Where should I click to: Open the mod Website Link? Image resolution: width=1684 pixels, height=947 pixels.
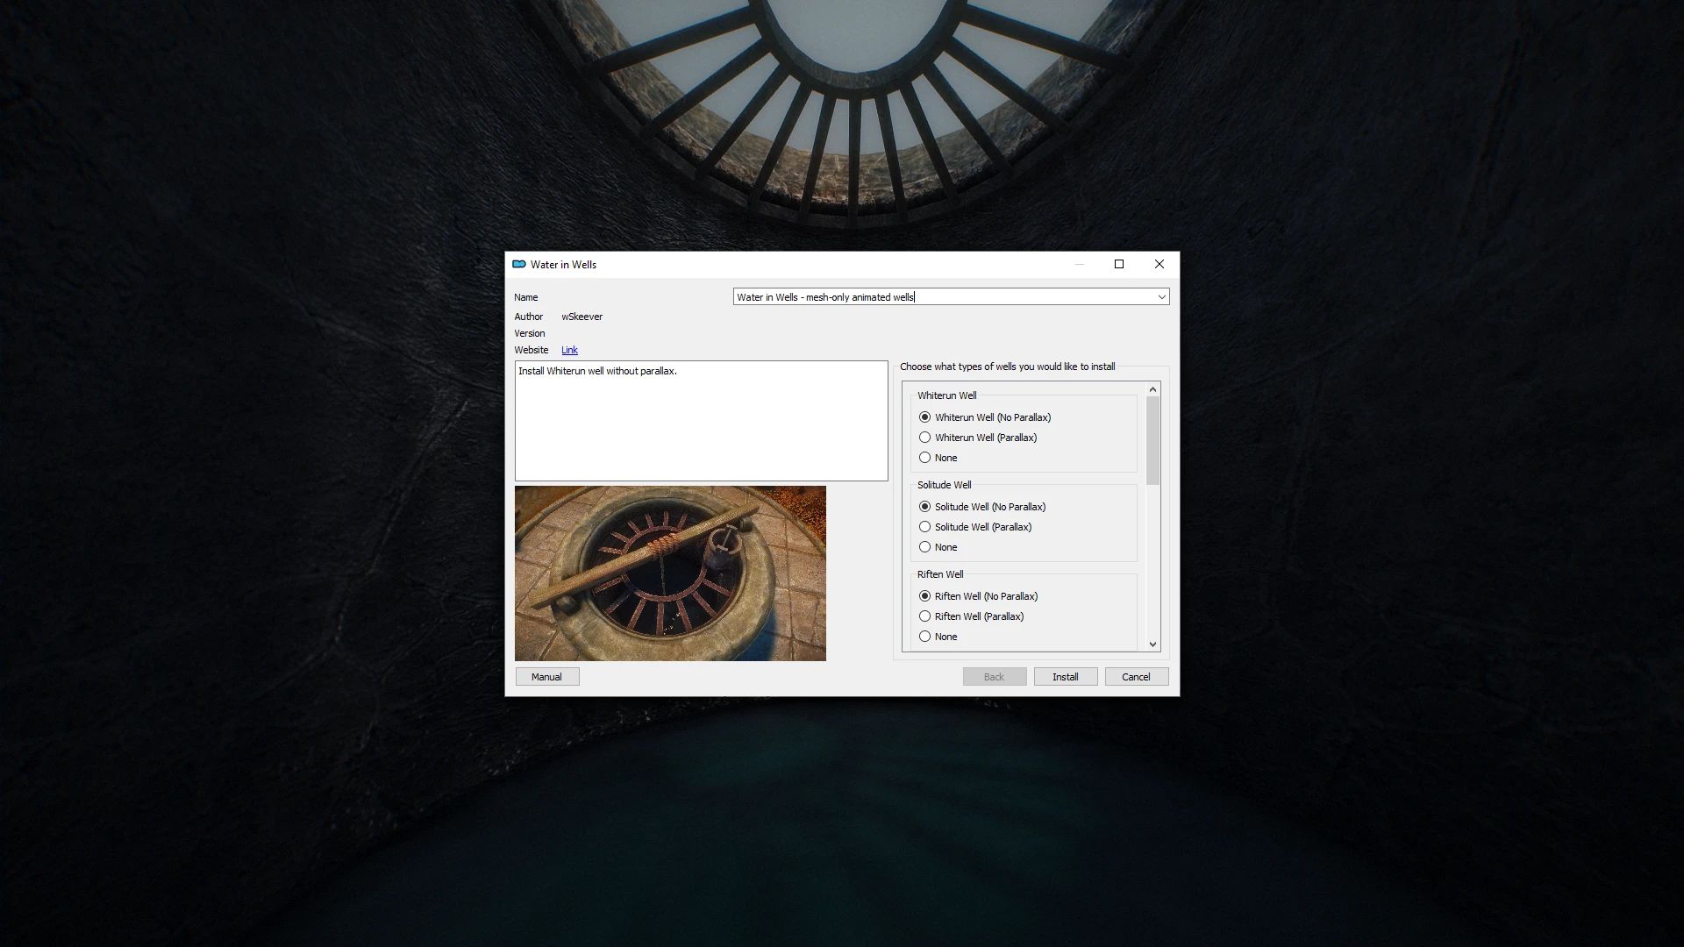(569, 350)
